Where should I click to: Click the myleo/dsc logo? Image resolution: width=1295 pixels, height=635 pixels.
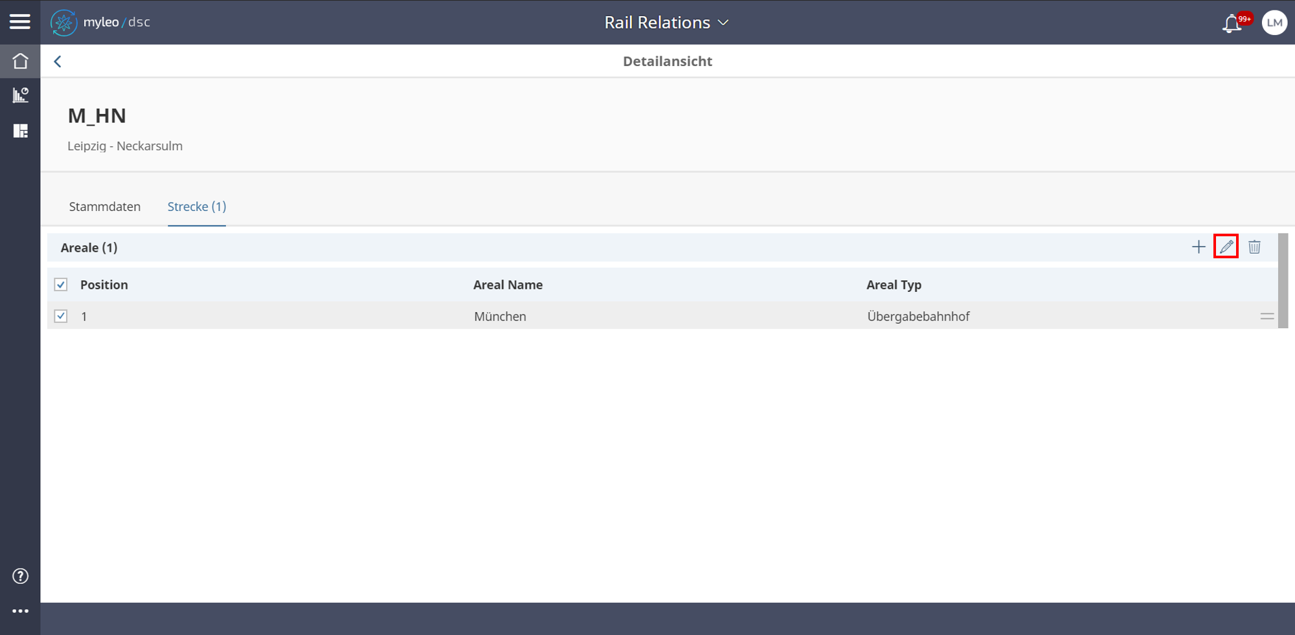pos(100,23)
